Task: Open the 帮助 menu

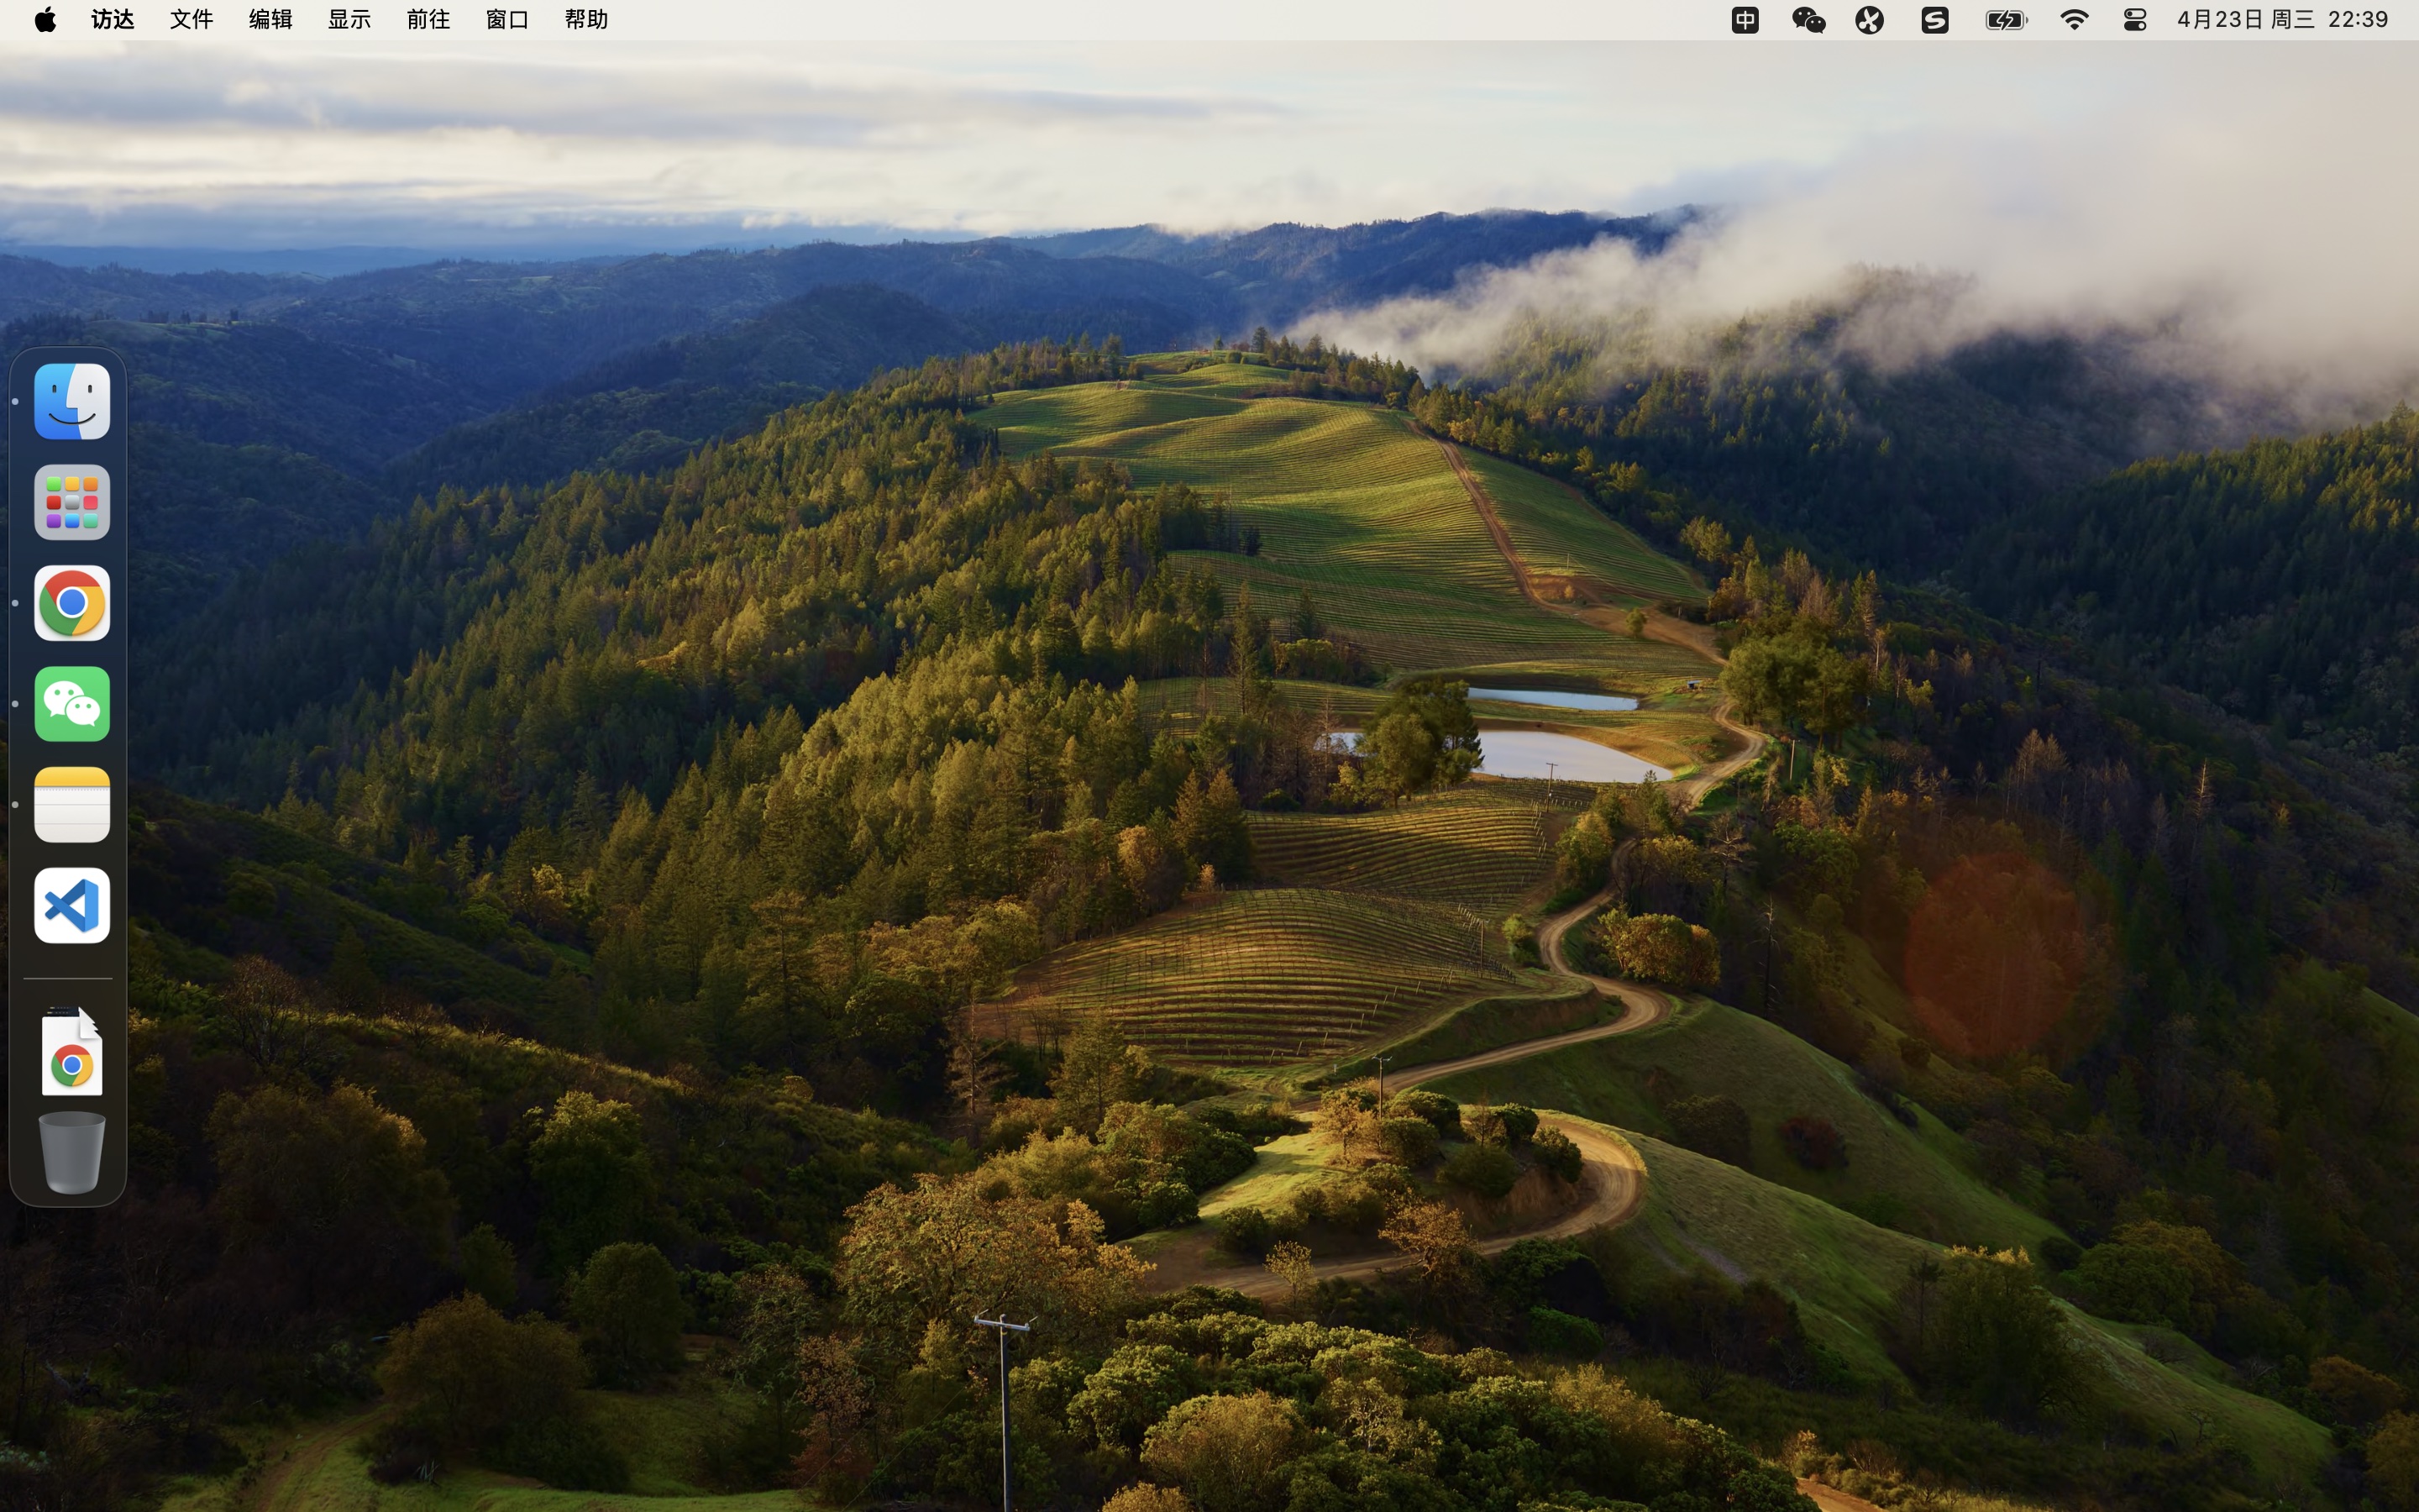Action: point(587,20)
